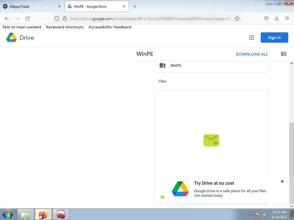Open Windows Explorer from the taskbar
Screen dimensions: 294x220
point(26,214)
